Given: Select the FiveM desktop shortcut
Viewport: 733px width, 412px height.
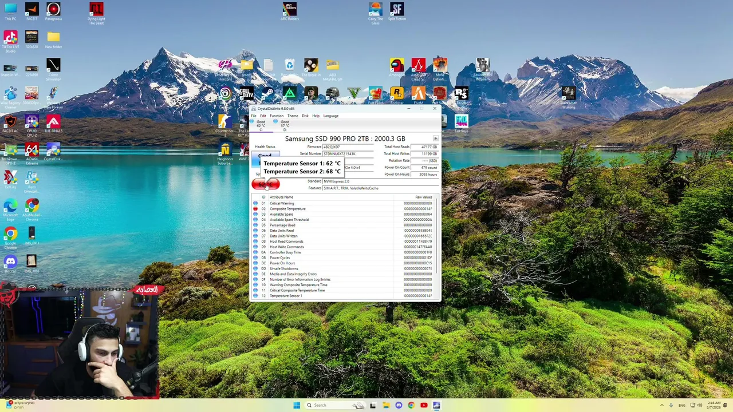Looking at the screenshot, I should 418,96.
